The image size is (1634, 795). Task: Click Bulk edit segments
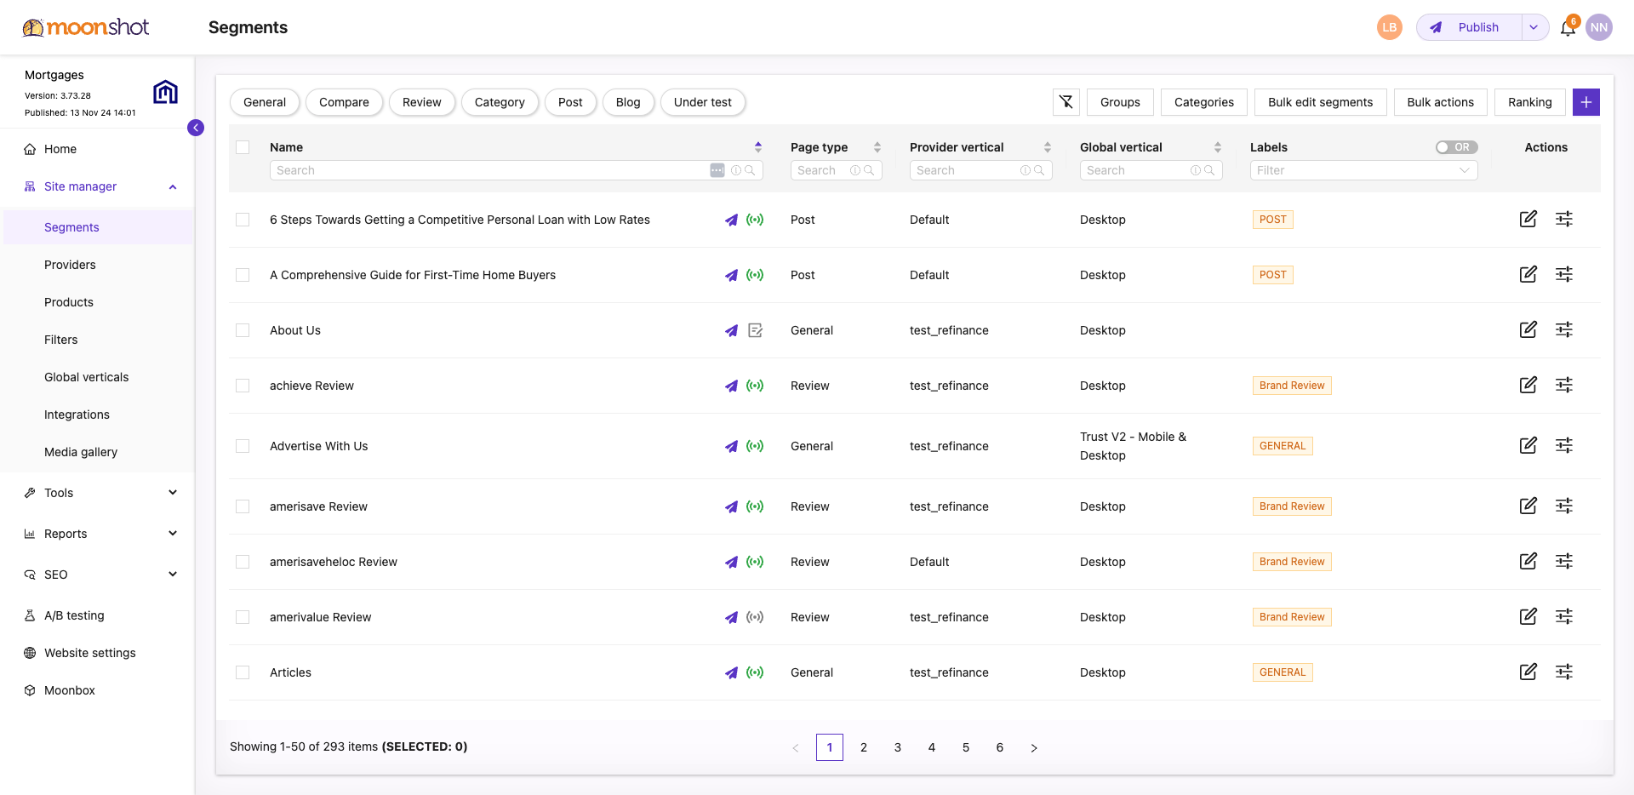(x=1321, y=102)
